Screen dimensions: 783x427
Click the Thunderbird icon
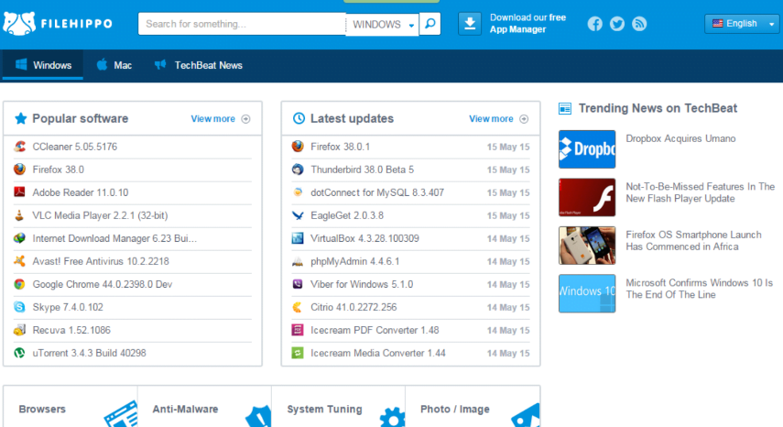(298, 170)
